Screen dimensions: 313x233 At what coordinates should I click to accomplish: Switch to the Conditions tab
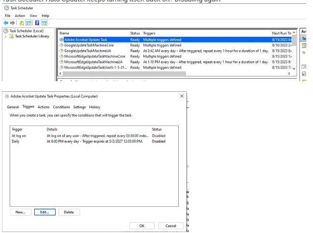coord(61,107)
